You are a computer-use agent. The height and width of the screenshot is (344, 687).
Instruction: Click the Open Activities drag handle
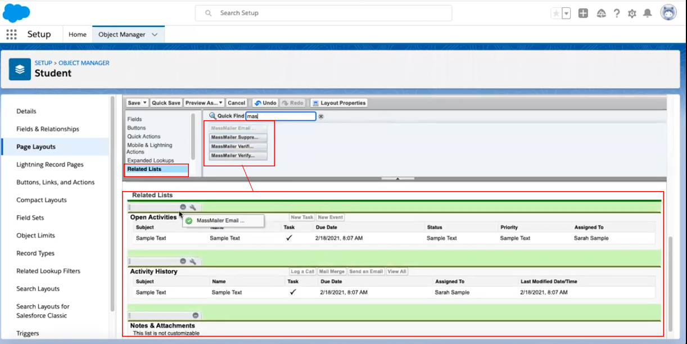pos(130,207)
